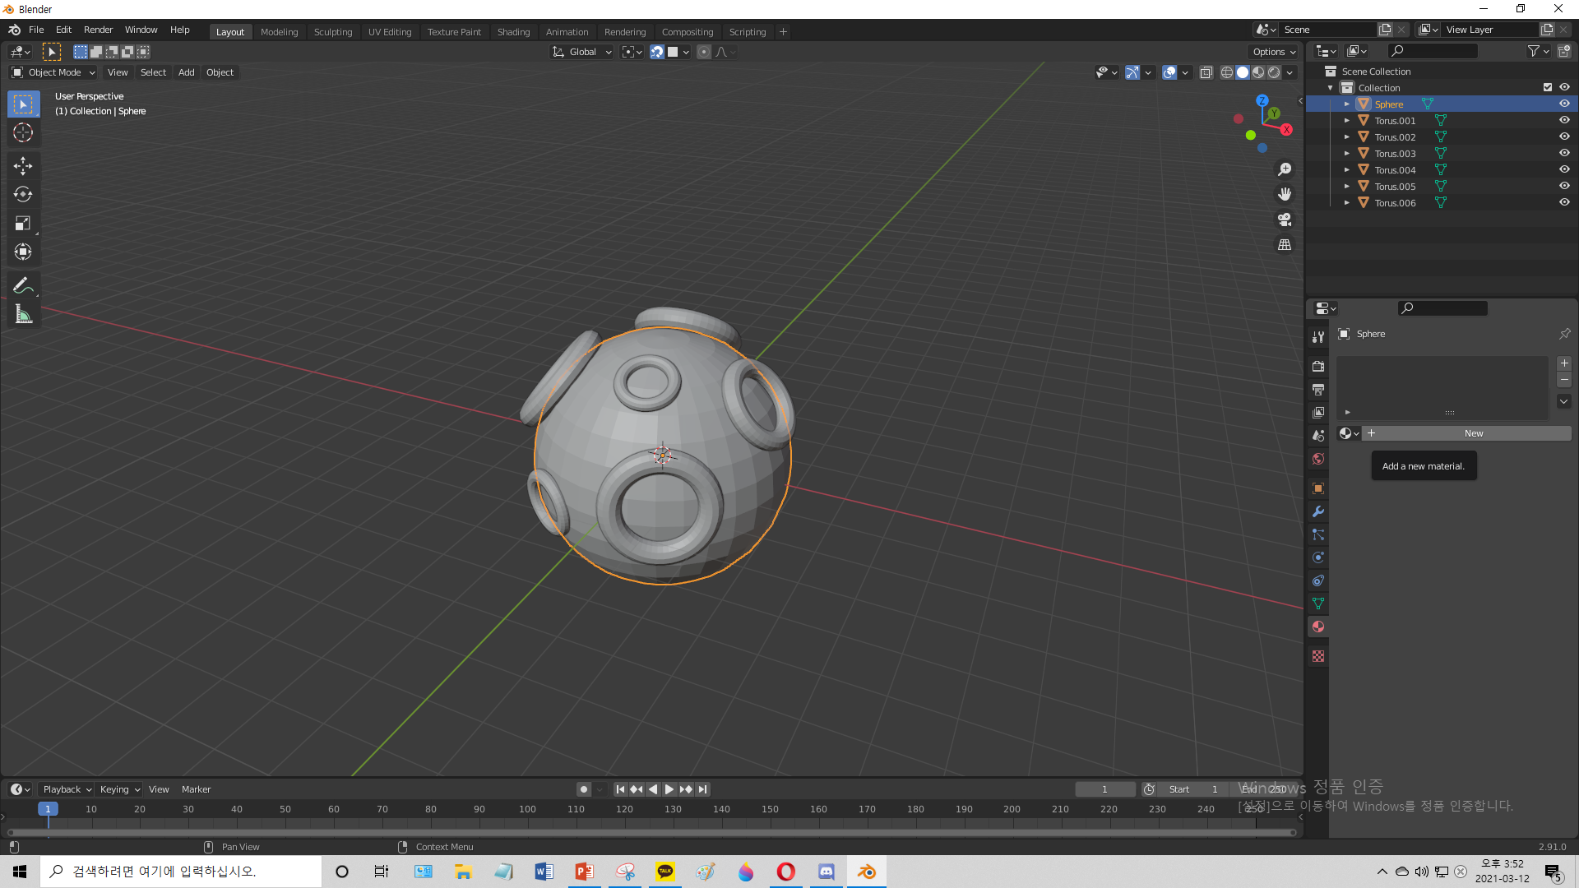Select the Scale tool
Viewport: 1579px width, 888px height.
coord(23,224)
